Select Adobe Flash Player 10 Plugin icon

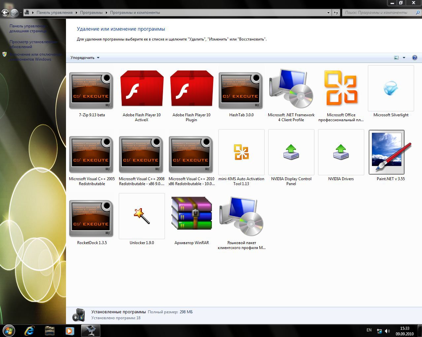click(x=191, y=89)
